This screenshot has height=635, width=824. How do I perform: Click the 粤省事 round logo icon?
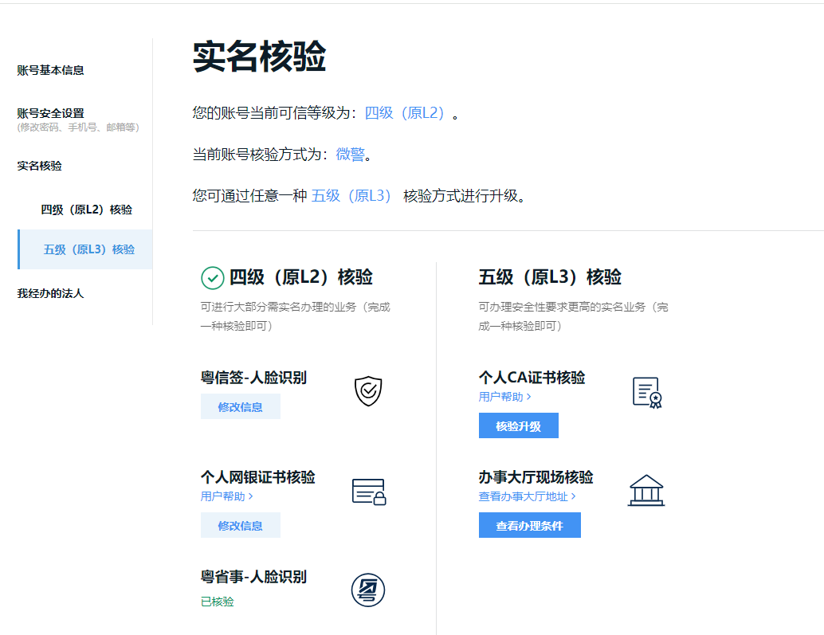pyautogui.click(x=368, y=590)
